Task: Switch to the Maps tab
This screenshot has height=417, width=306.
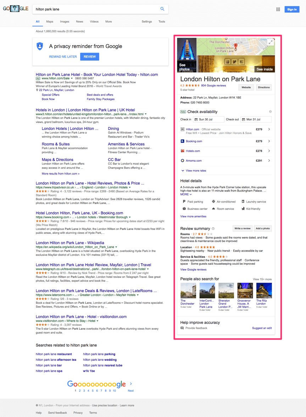Action: coord(50,22)
